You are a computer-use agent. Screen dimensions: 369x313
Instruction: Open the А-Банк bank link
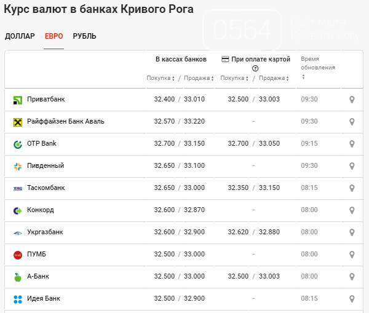click(38, 276)
